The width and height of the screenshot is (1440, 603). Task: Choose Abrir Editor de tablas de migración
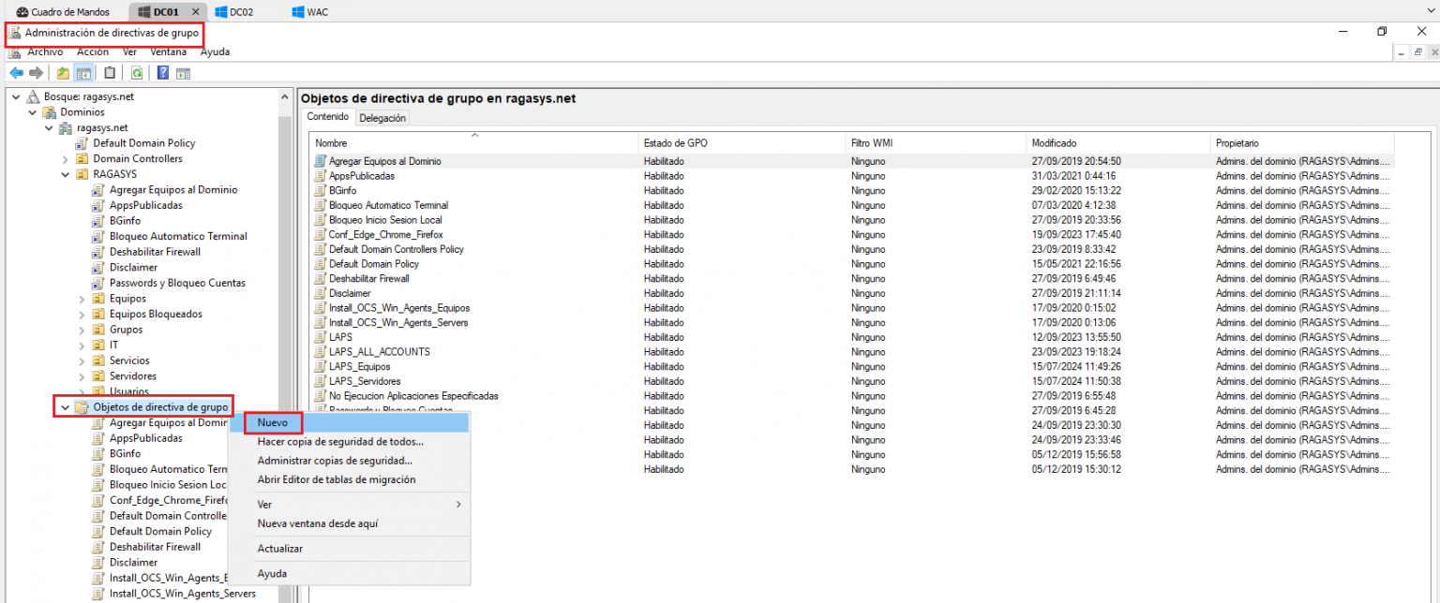click(x=349, y=479)
